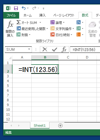Select the 数式 ribbon tab
100x140 pixels.
point(85,15)
